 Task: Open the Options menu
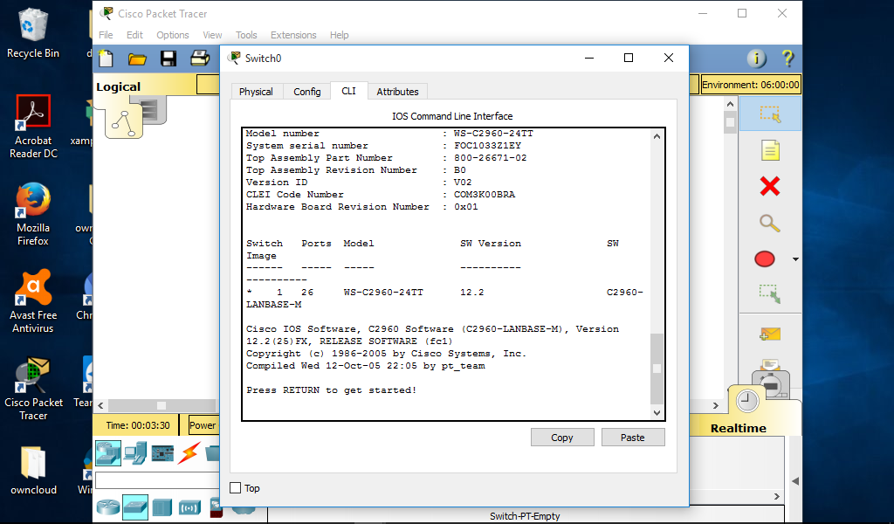click(x=173, y=35)
